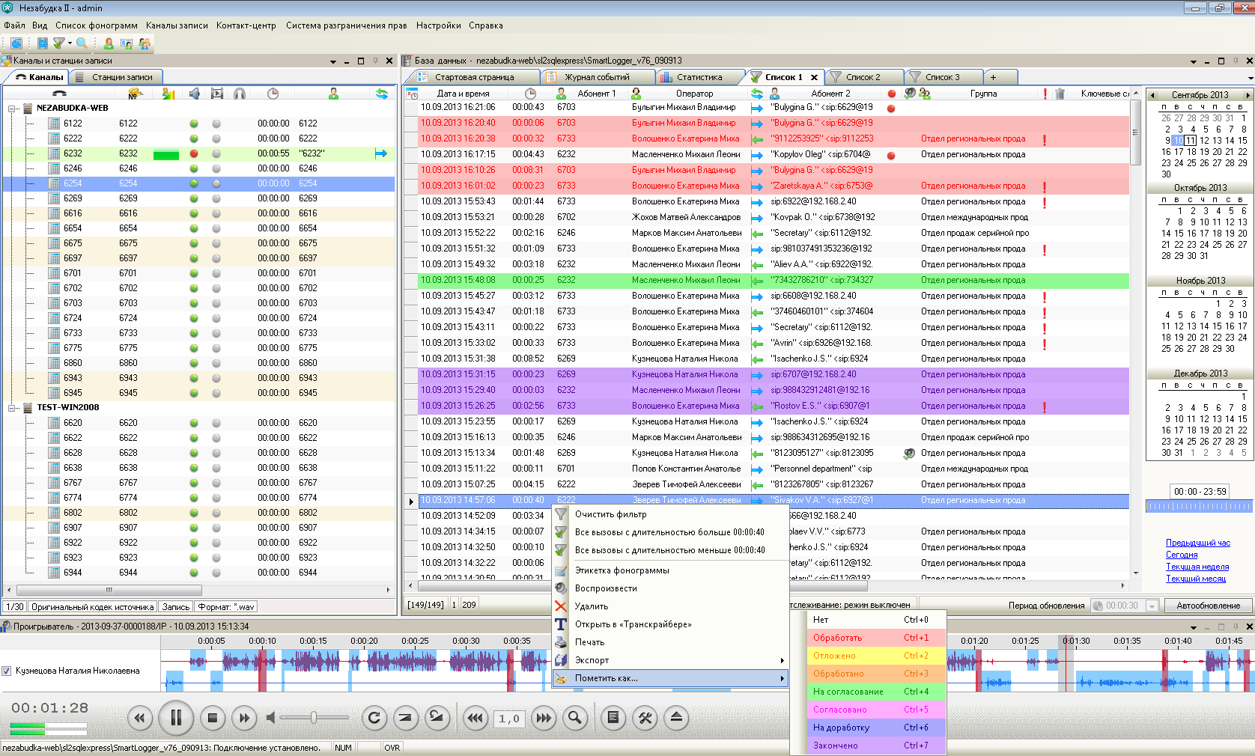Open player settings tools icon
Screen dimensions: 1255x756
[x=645, y=719]
